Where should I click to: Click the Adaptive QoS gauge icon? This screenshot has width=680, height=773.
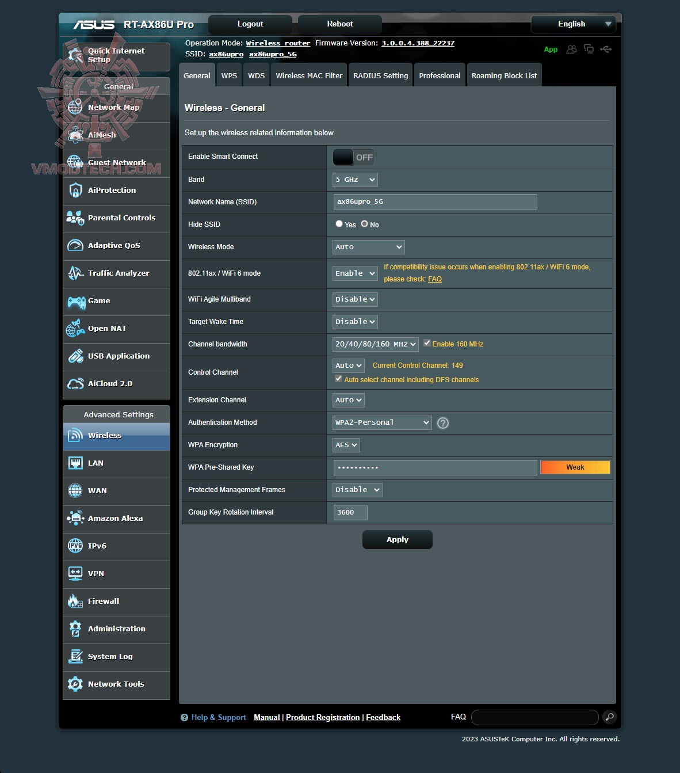click(x=75, y=246)
